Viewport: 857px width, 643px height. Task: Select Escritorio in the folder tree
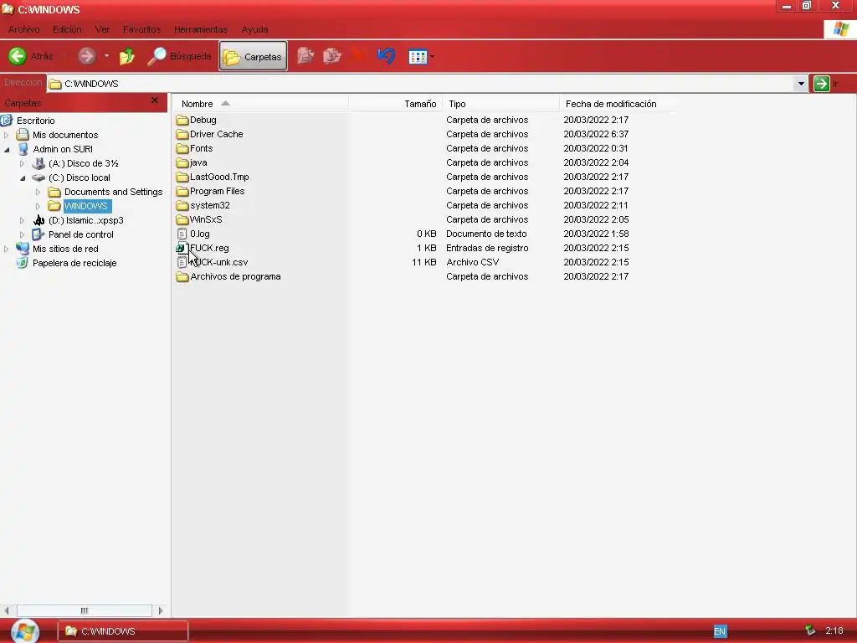point(35,121)
